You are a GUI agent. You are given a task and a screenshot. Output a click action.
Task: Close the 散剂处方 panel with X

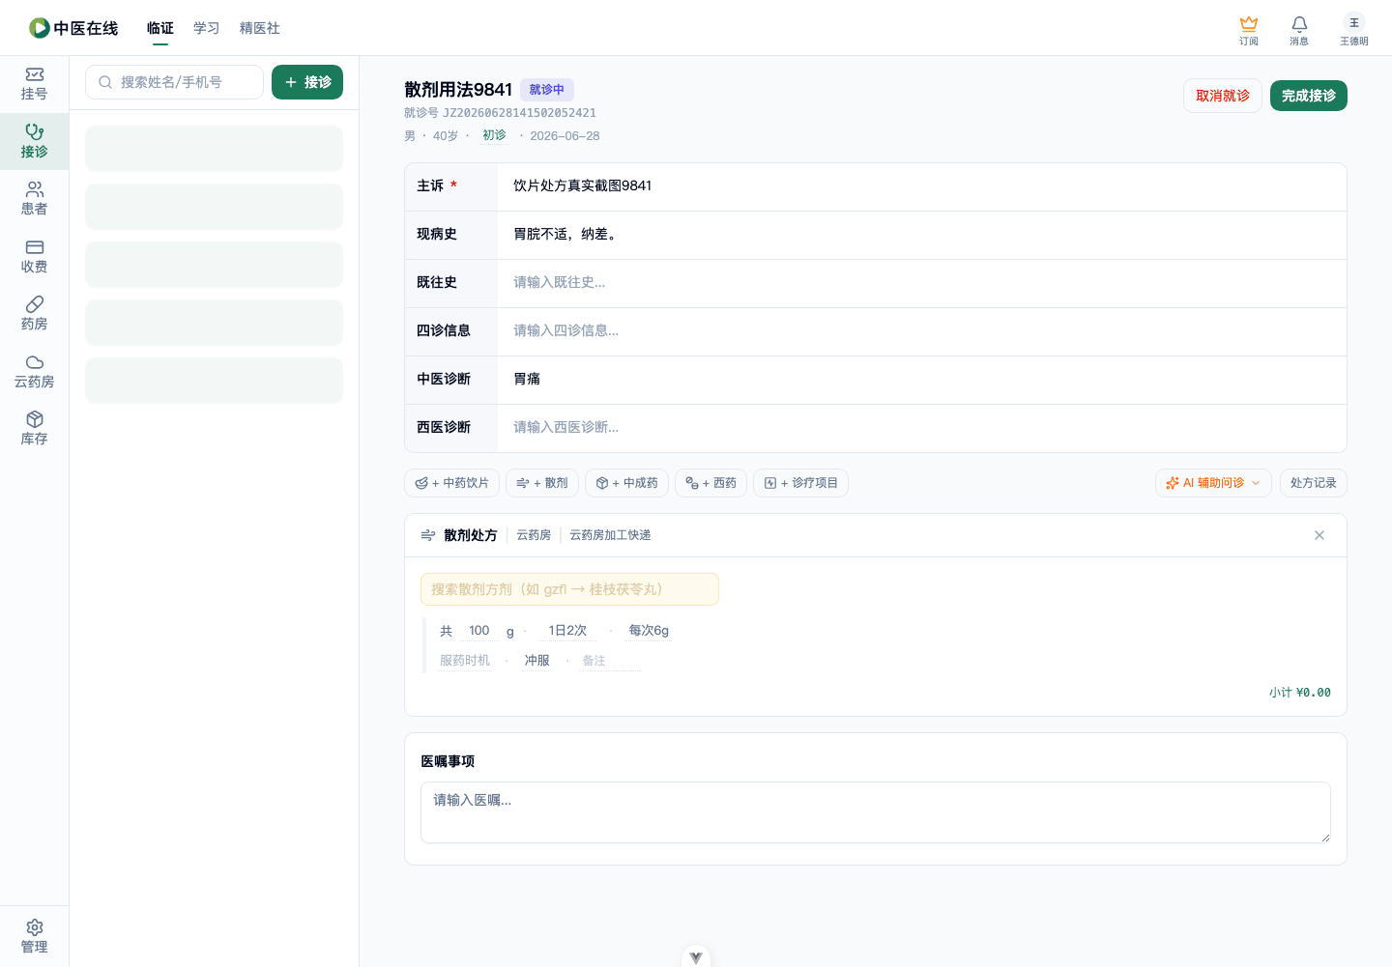tap(1319, 535)
